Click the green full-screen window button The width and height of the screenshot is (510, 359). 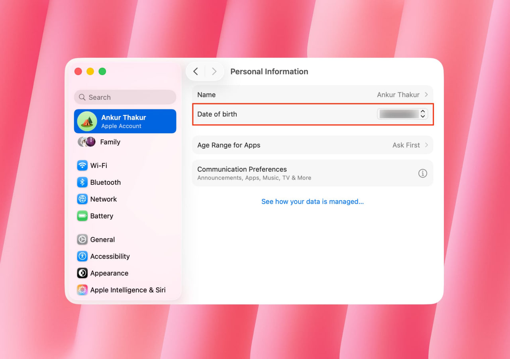click(102, 71)
